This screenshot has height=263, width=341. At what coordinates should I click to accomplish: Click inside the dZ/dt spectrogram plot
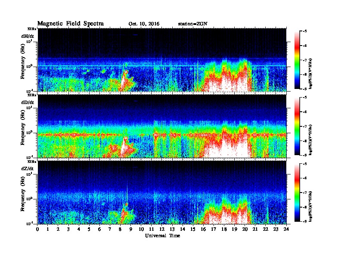(162, 193)
